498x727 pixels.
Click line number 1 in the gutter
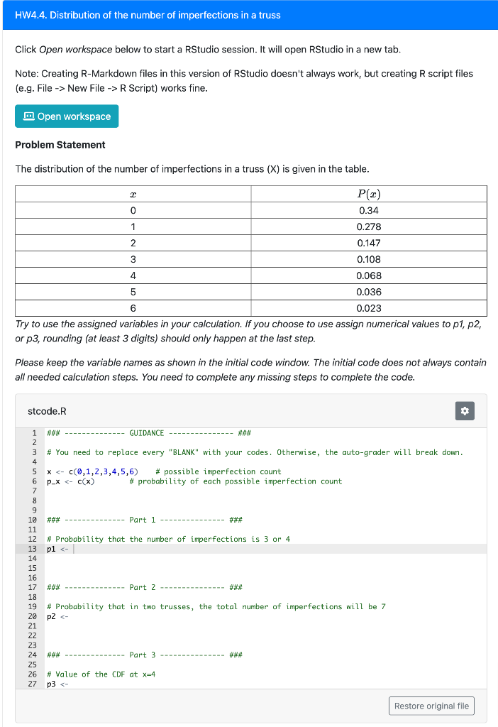pos(34,433)
